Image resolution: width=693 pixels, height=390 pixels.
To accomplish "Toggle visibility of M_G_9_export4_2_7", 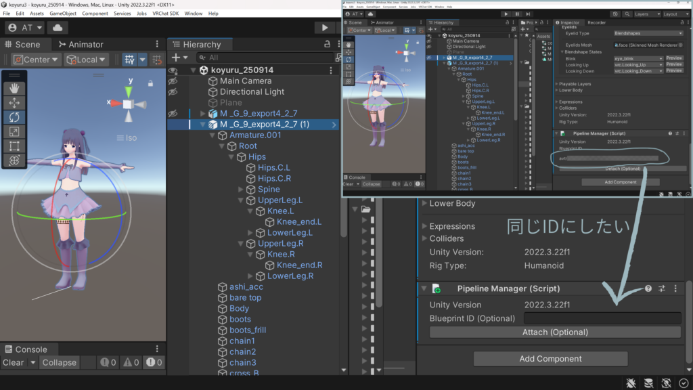I will pos(173,113).
